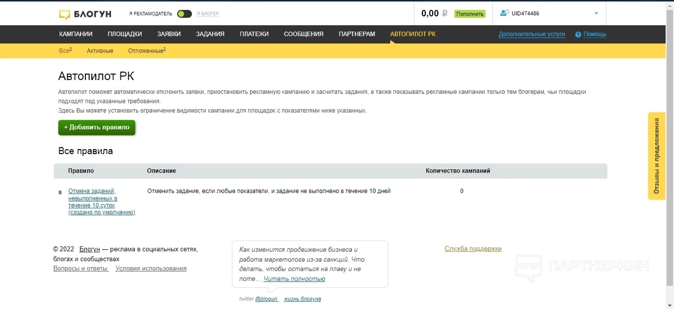This screenshot has width=674, height=309.
Task: Open the СООБЩЕНИЯ menu
Action: pos(303,34)
